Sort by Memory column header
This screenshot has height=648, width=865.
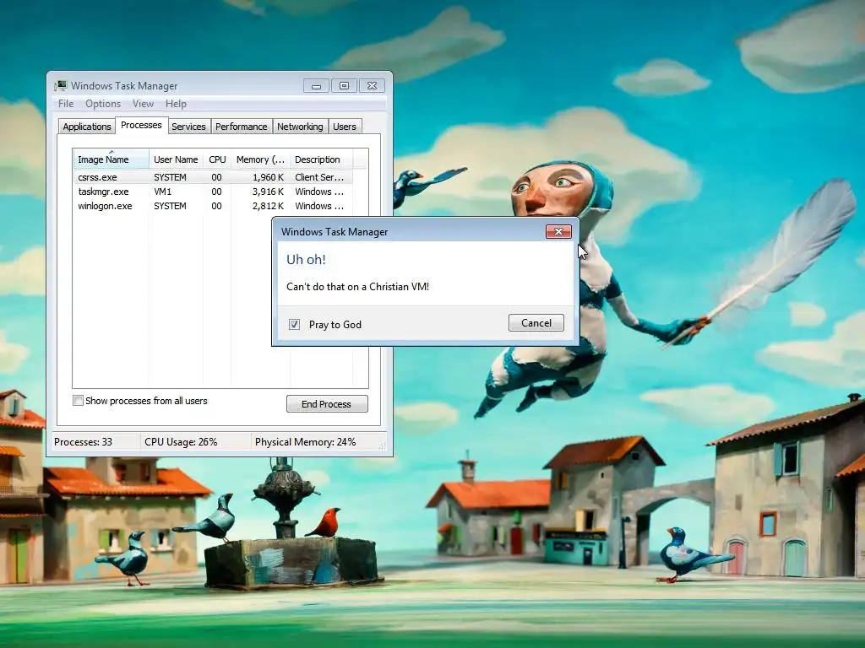pos(260,159)
